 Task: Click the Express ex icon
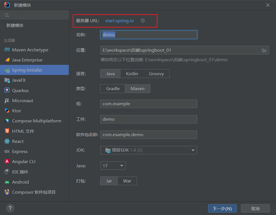click(7, 151)
